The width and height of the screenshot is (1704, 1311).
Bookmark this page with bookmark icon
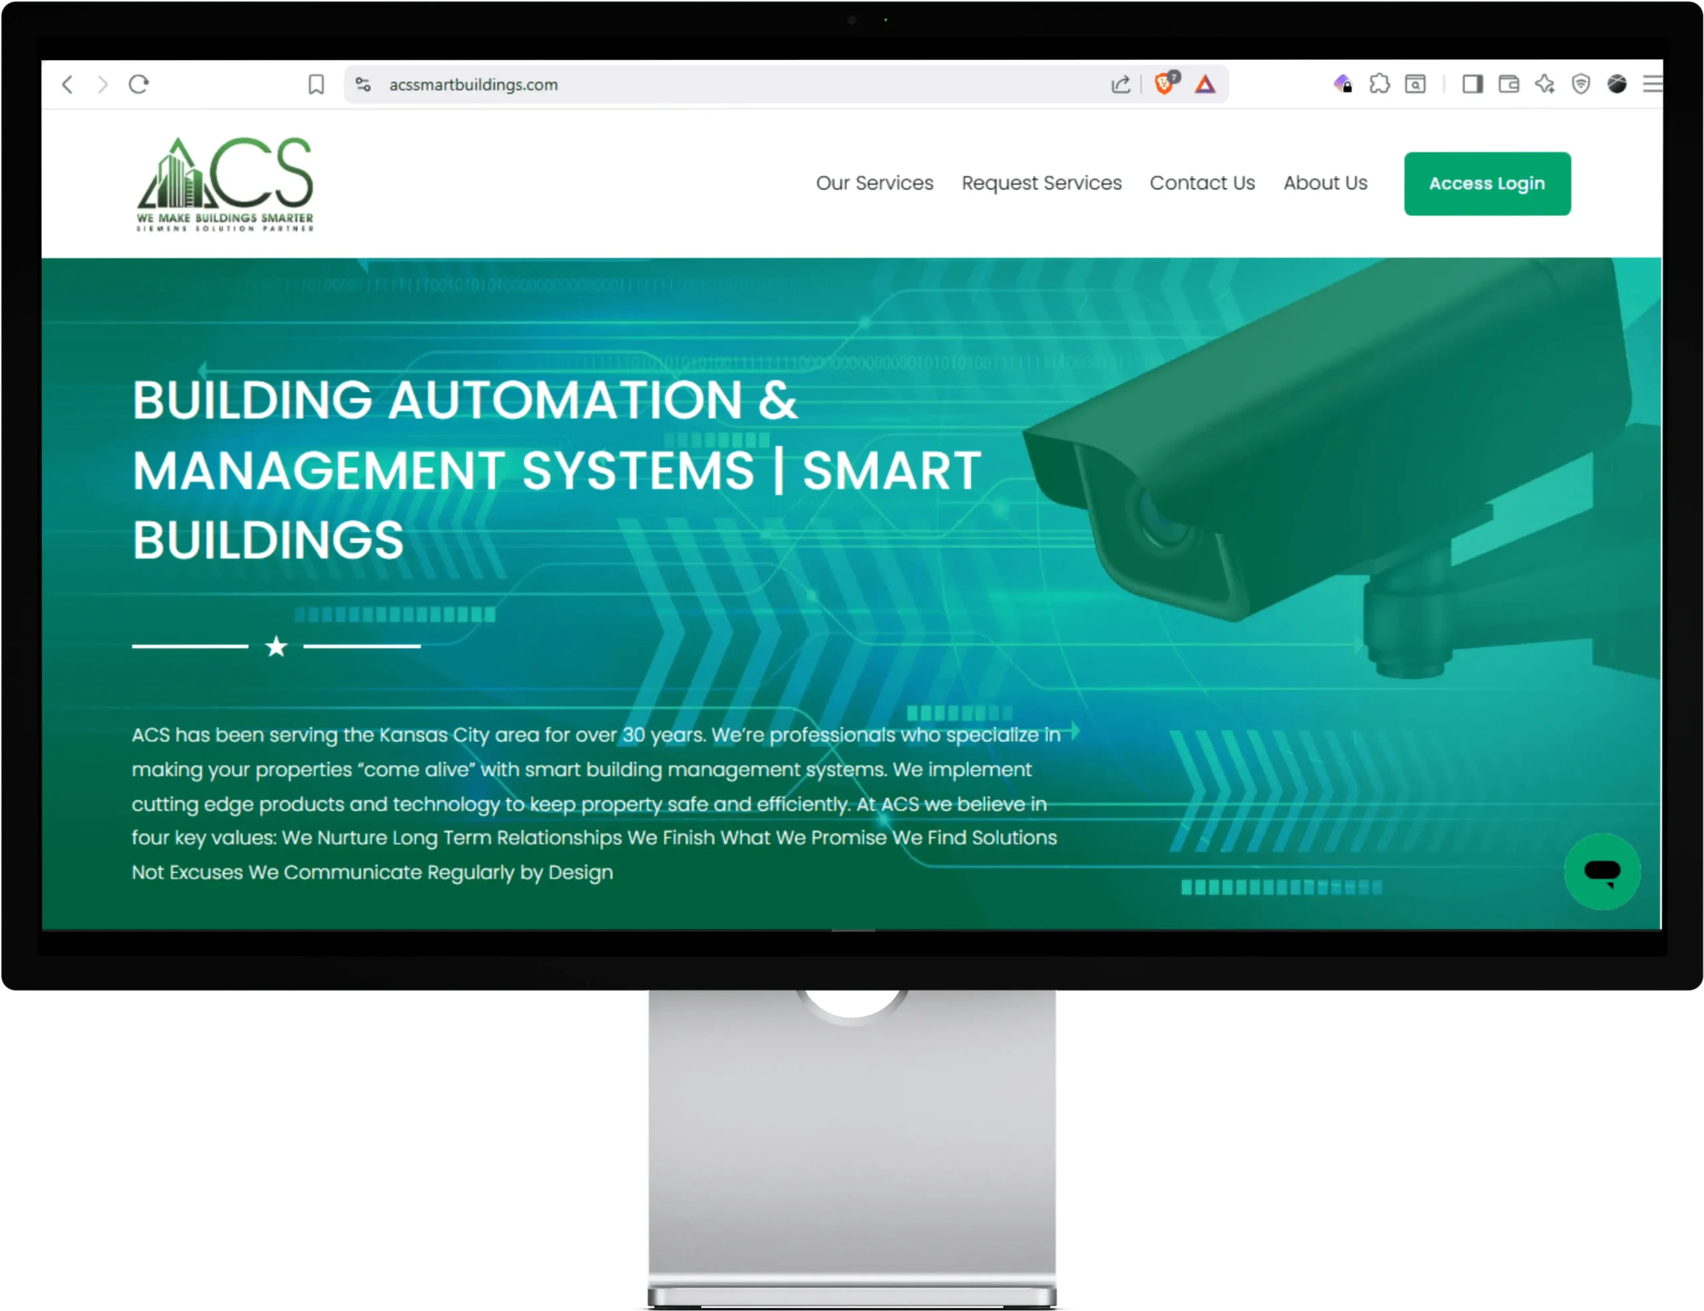[316, 85]
